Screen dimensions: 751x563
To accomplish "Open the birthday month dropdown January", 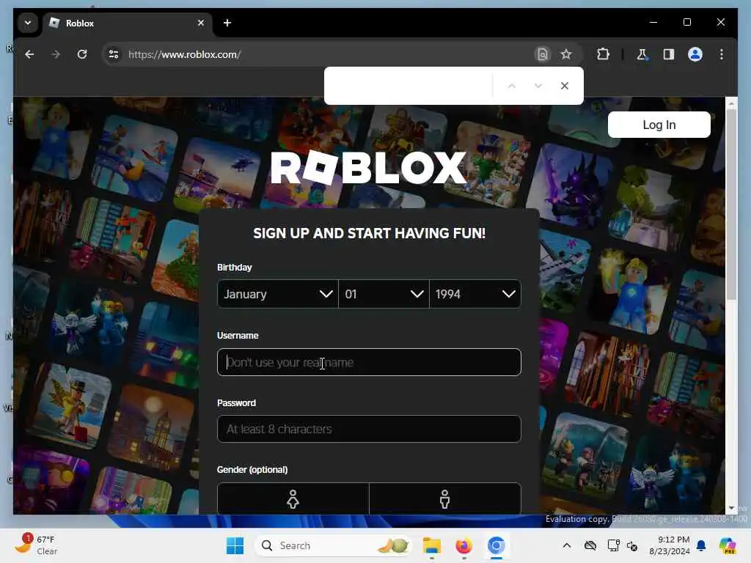I will point(278,294).
